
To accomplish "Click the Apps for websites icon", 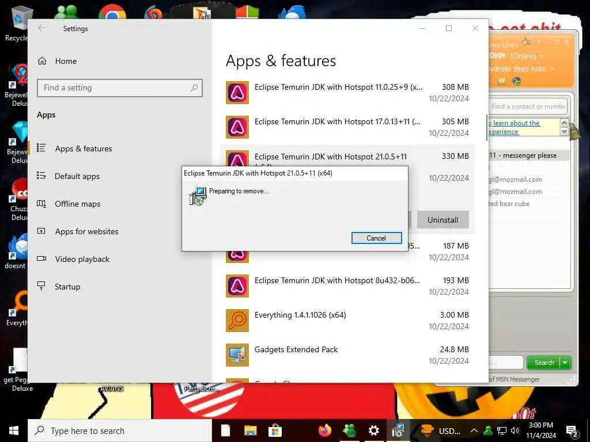I will pyautogui.click(x=41, y=231).
